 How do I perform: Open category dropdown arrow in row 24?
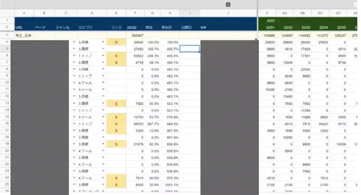pyautogui.click(x=103, y=178)
